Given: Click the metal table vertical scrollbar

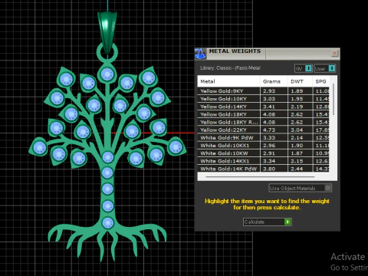Looking at the screenshot, I should point(333,100).
